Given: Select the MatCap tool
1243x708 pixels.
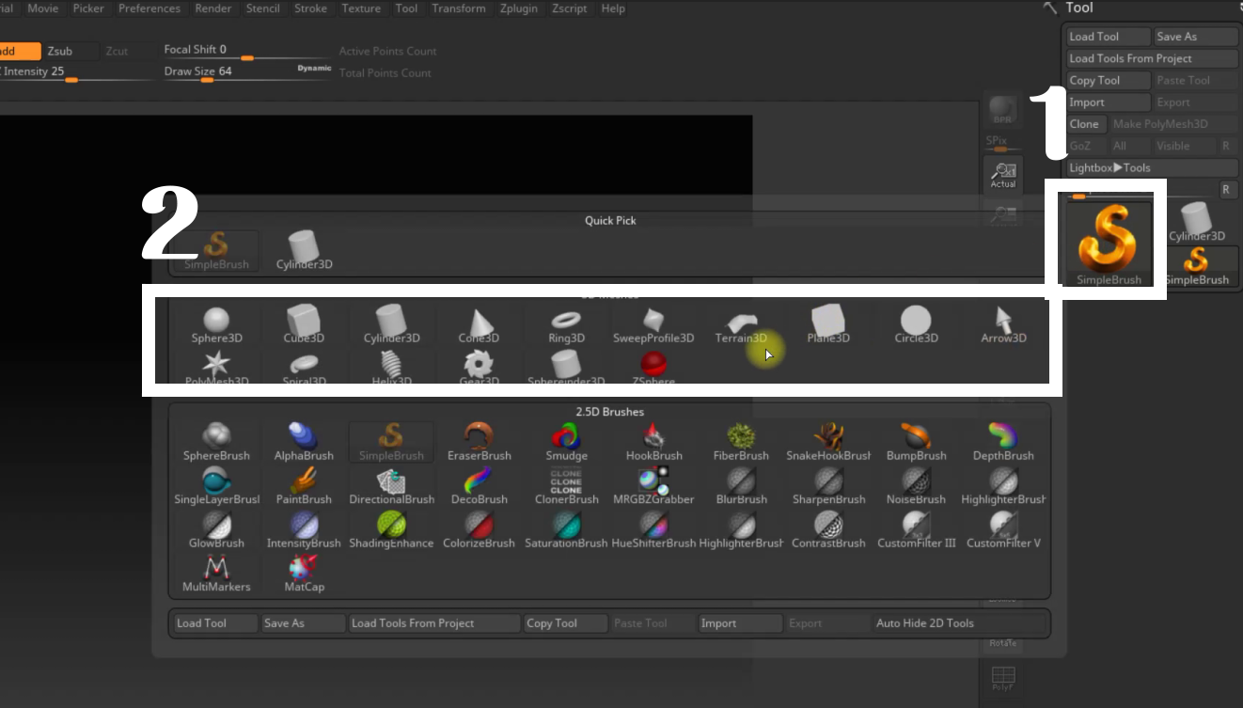Looking at the screenshot, I should (304, 574).
